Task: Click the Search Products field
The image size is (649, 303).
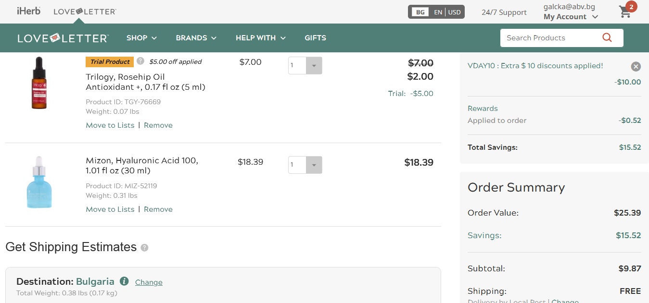Action: [x=548, y=38]
